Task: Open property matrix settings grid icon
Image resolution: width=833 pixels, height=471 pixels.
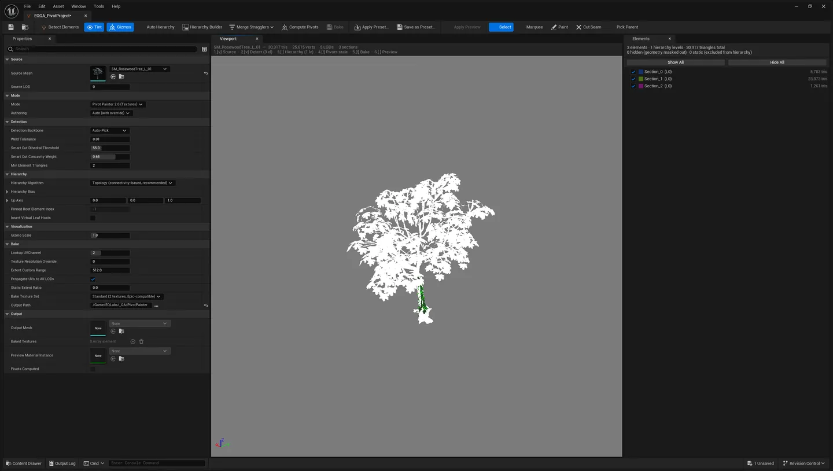Action: pos(204,49)
